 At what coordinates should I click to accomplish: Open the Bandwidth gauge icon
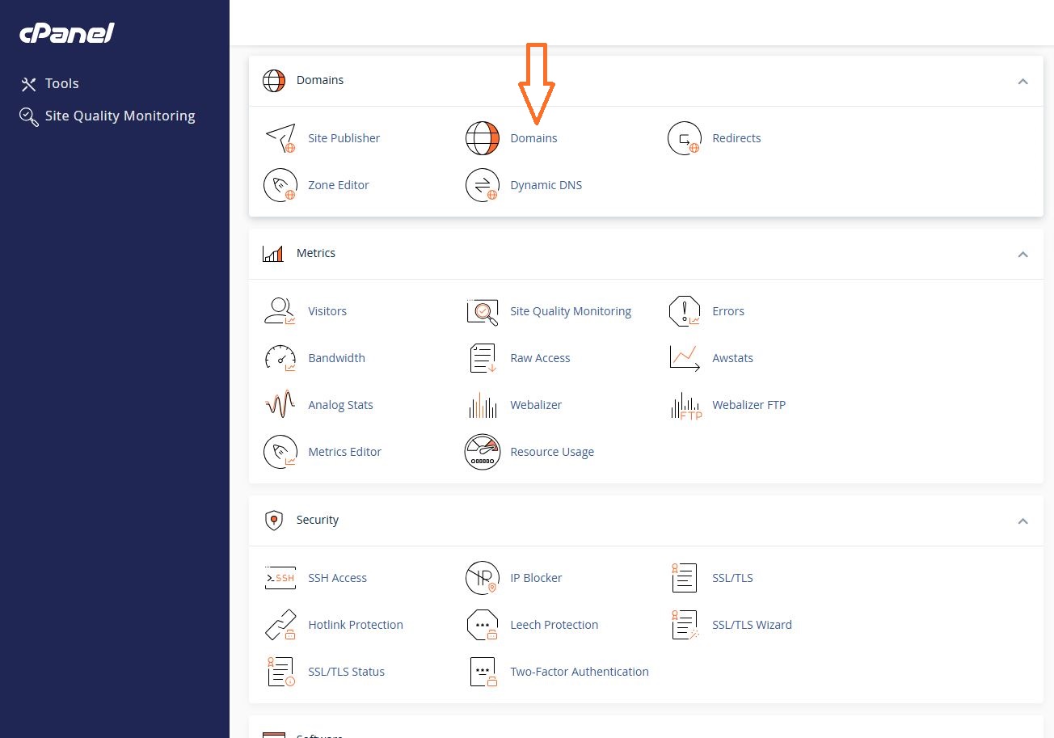(280, 358)
